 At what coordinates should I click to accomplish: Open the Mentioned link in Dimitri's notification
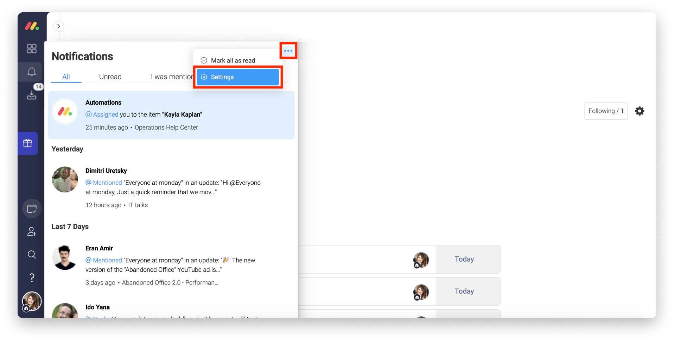click(x=107, y=183)
